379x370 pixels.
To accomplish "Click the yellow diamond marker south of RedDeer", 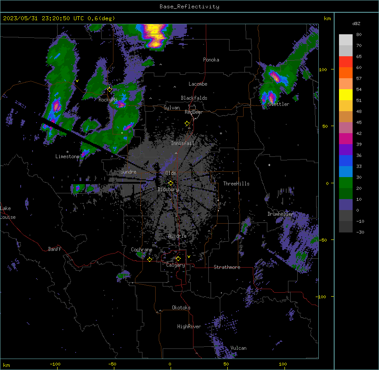I will pyautogui.click(x=187, y=123).
